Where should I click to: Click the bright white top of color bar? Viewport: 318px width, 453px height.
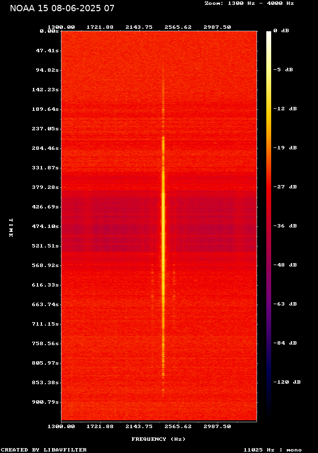tap(268, 35)
